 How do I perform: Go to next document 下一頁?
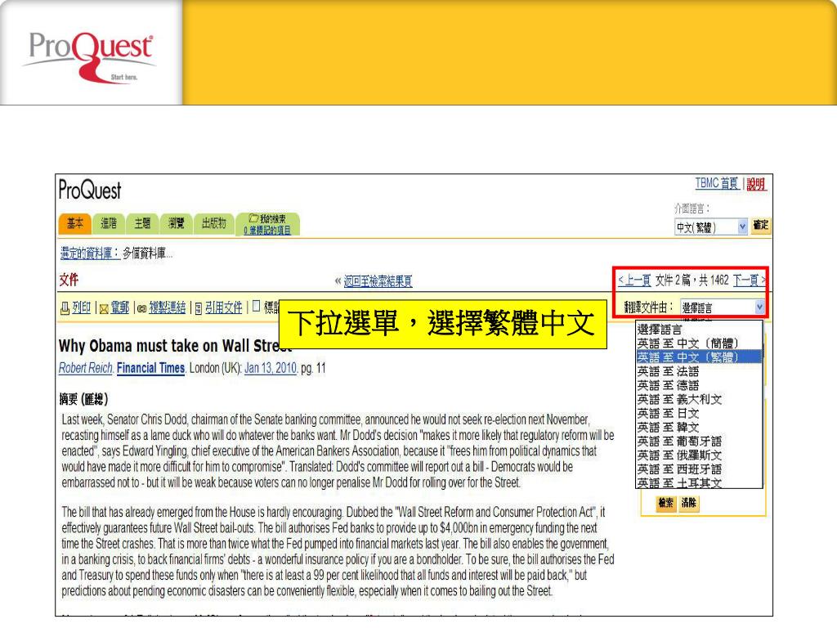(x=749, y=280)
